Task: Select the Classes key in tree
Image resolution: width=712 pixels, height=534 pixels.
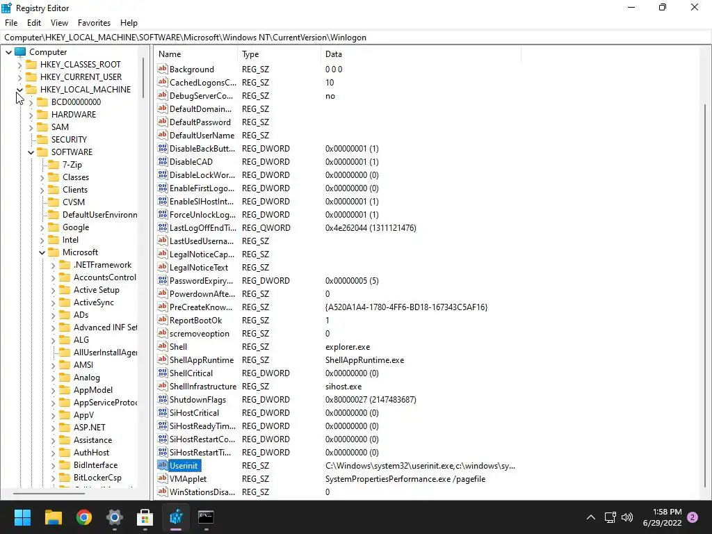Action: [75, 177]
